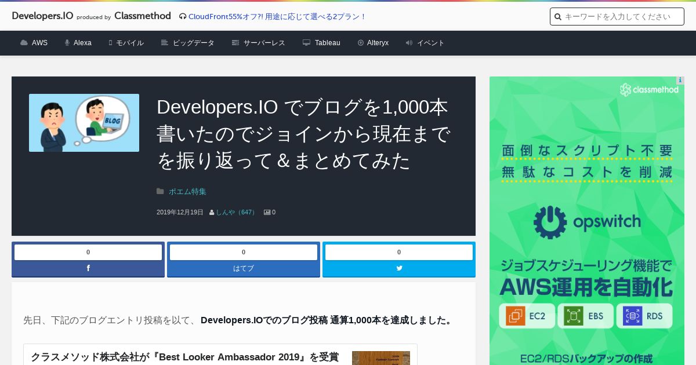The image size is (696, 365).
Task: Click the circular icon beside Alteryx
Action: pyautogui.click(x=361, y=43)
